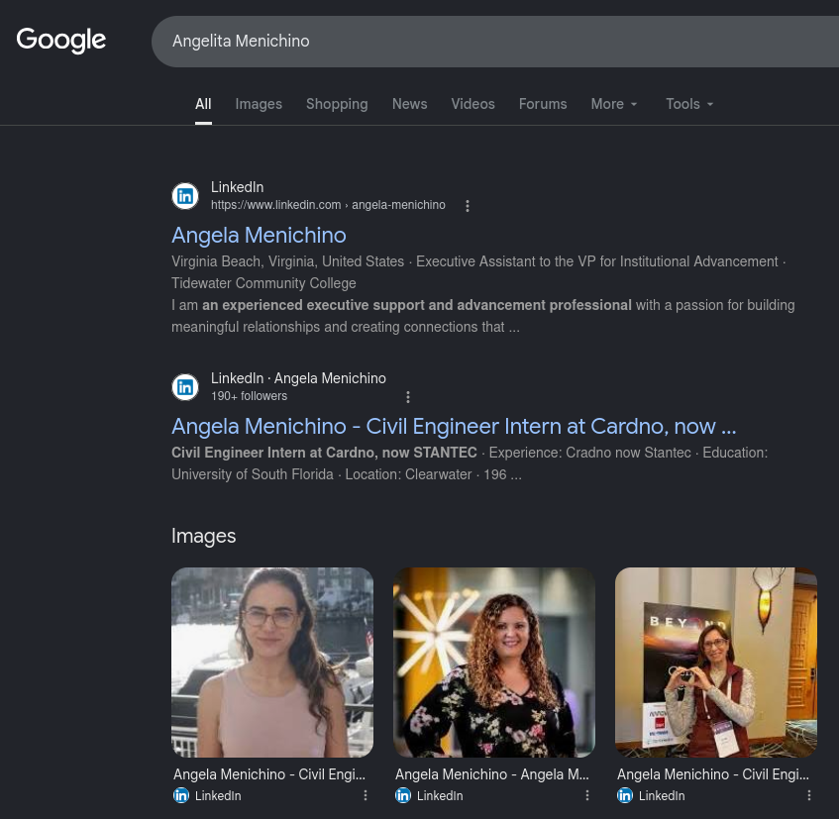Open three-dot menu under third image

click(x=809, y=795)
